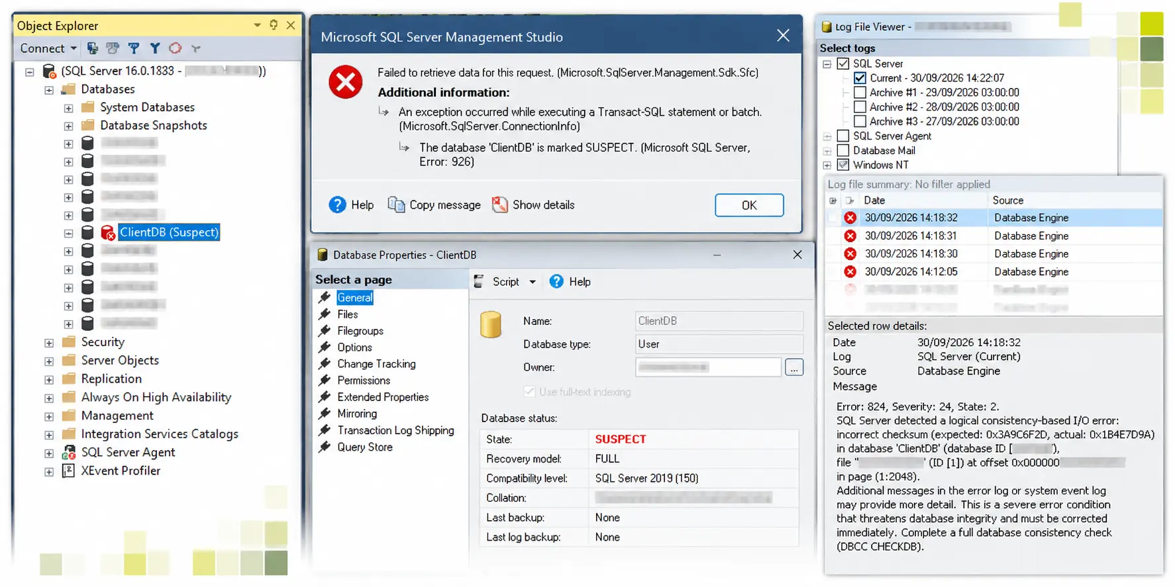Select the Permissions page
Image resolution: width=1175 pixels, height=587 pixels.
click(364, 381)
